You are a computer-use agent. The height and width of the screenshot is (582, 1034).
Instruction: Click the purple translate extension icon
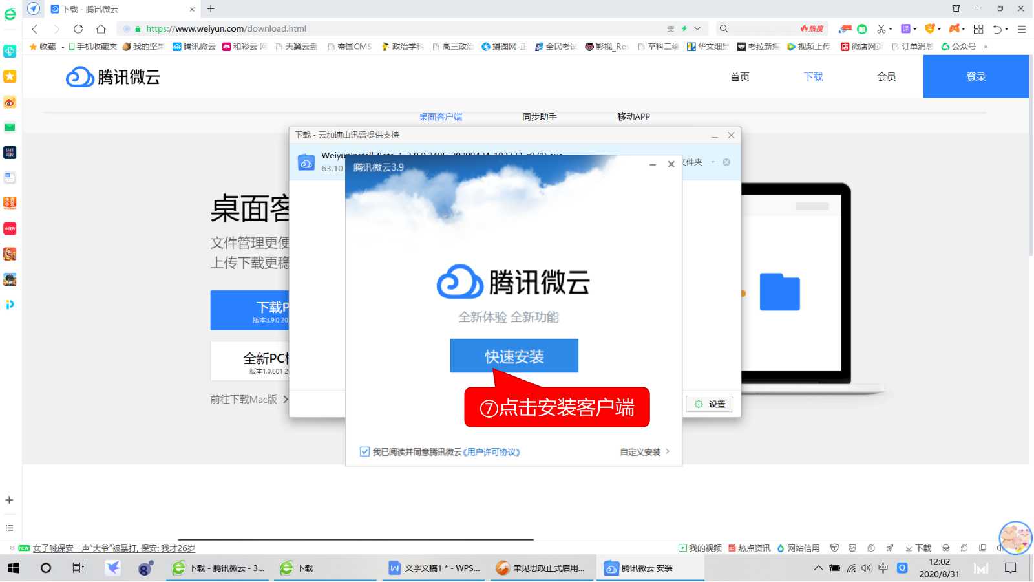(905, 28)
